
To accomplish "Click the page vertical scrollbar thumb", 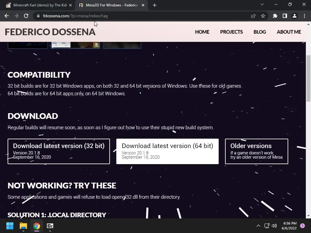I will coord(308,79).
